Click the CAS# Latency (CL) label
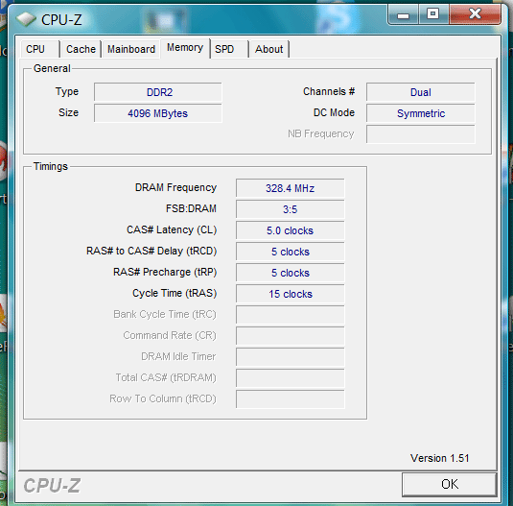This screenshot has height=506, width=513. click(x=172, y=229)
